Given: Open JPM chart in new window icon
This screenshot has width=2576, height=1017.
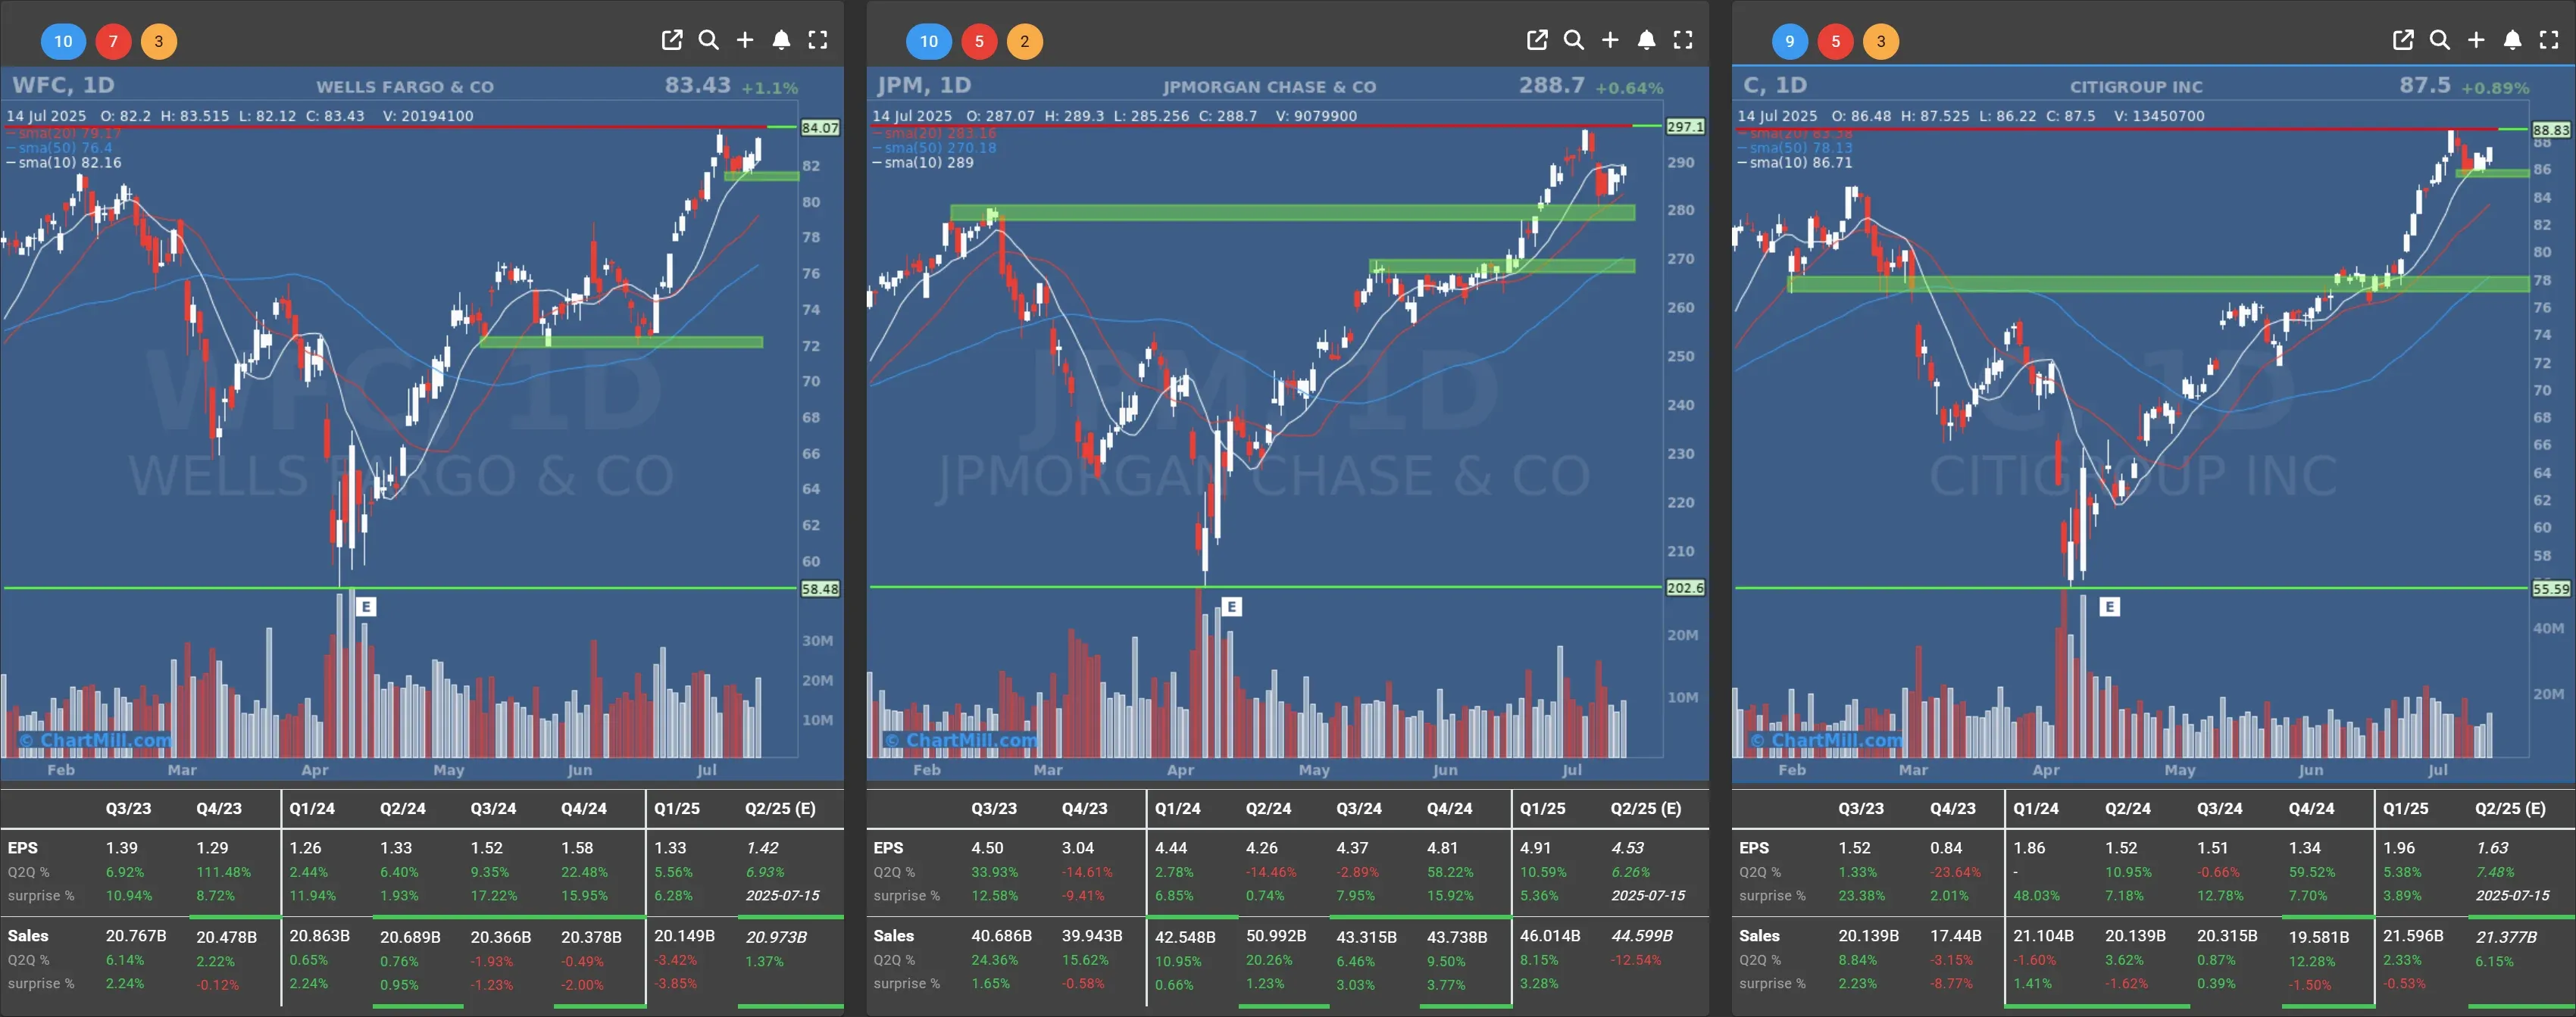Looking at the screenshot, I should (1537, 40).
